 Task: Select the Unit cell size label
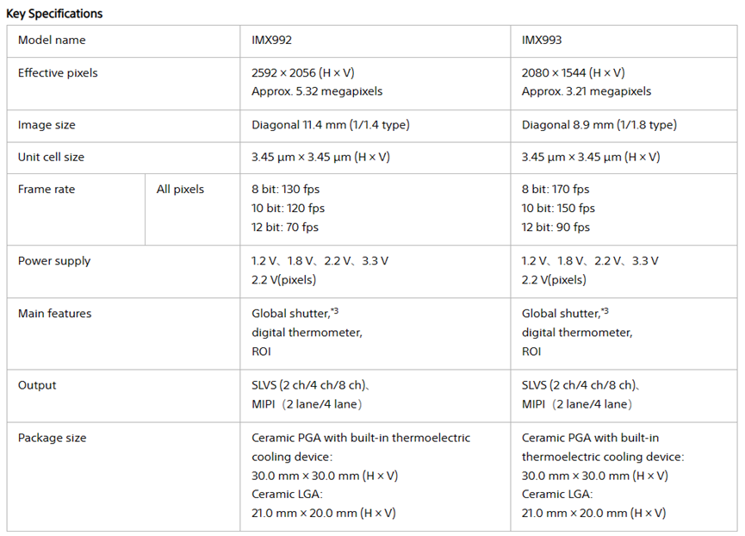(x=51, y=158)
